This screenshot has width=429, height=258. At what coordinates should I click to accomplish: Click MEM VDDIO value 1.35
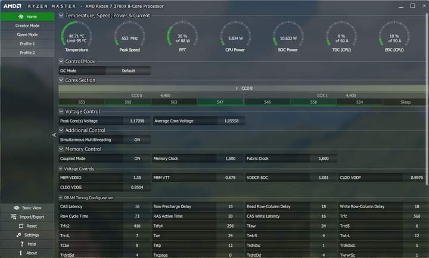[137, 178]
